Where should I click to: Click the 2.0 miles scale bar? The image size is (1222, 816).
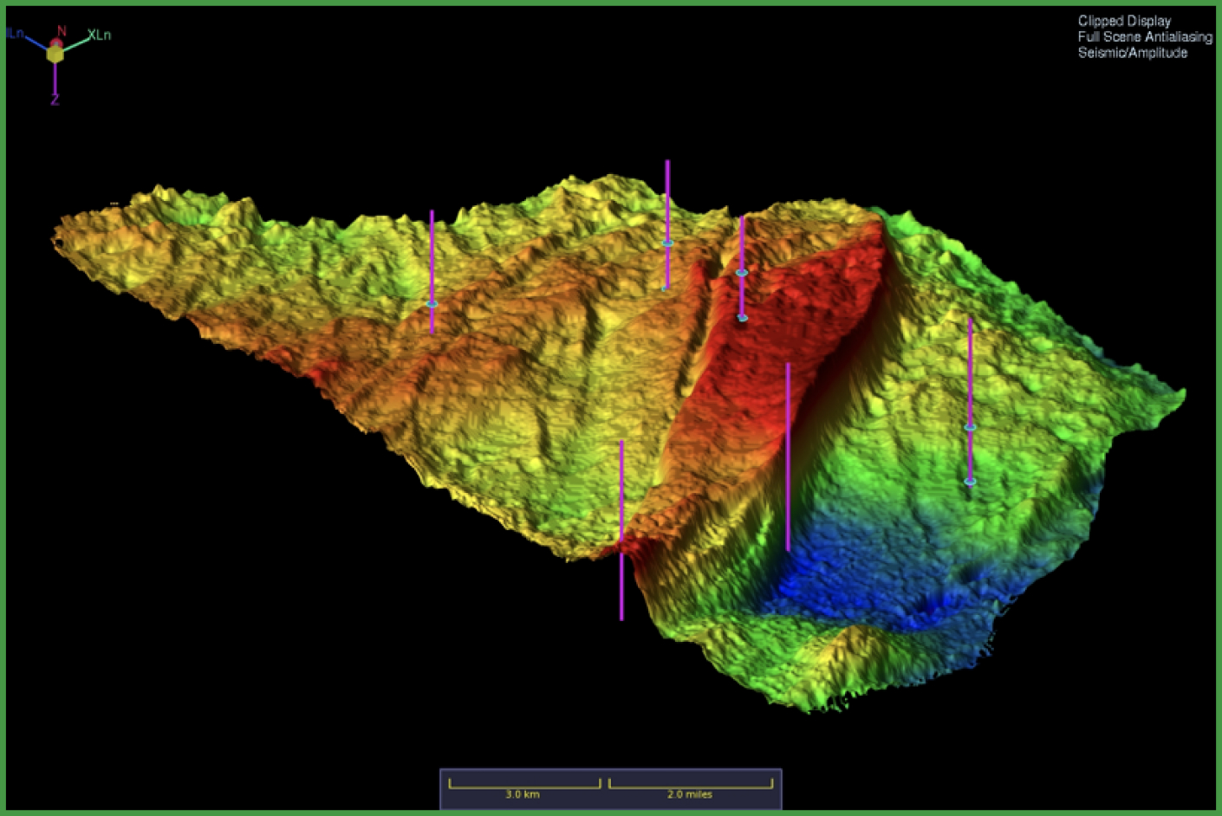tap(690, 787)
